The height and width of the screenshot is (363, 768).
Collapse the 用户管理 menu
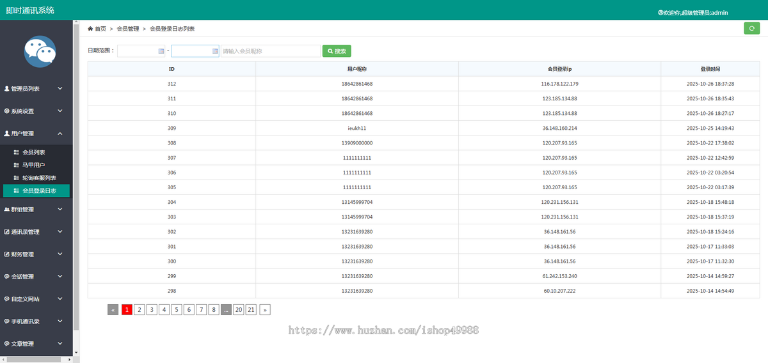coord(60,134)
